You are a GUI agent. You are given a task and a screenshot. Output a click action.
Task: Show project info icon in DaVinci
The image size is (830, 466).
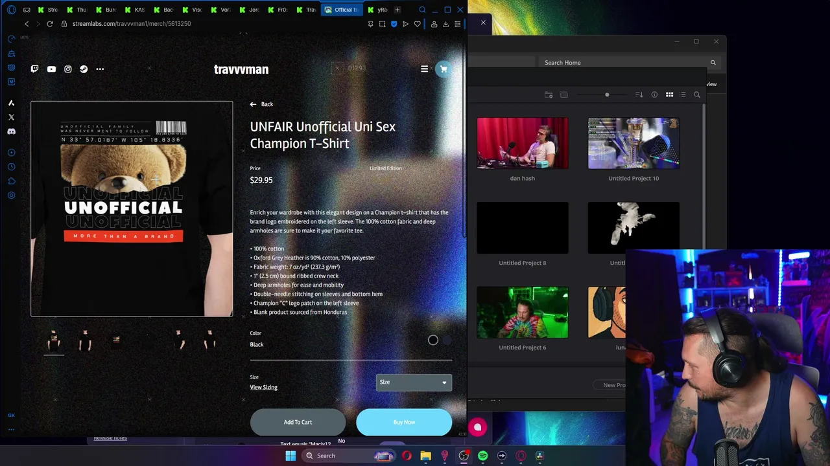point(654,95)
